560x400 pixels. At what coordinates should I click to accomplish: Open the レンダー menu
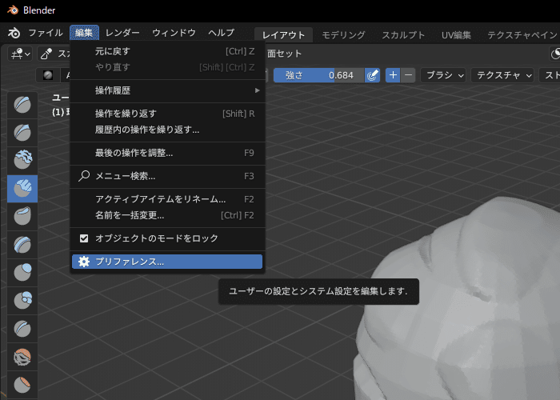(122, 33)
